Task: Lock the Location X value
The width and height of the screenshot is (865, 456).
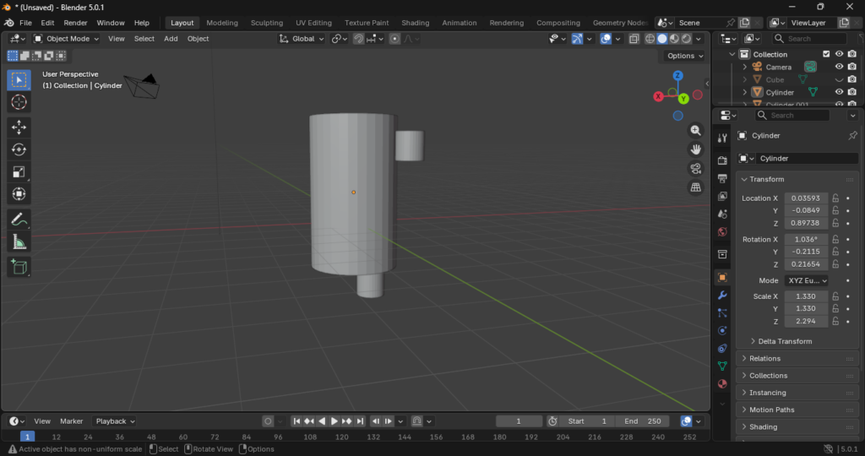Action: [835, 198]
